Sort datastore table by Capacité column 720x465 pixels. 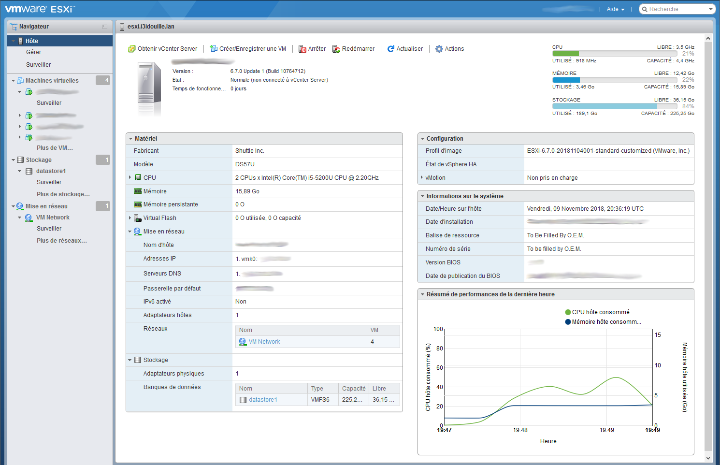(354, 389)
